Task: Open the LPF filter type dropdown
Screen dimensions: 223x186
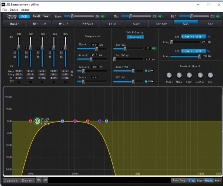Action: [x=208, y=51]
